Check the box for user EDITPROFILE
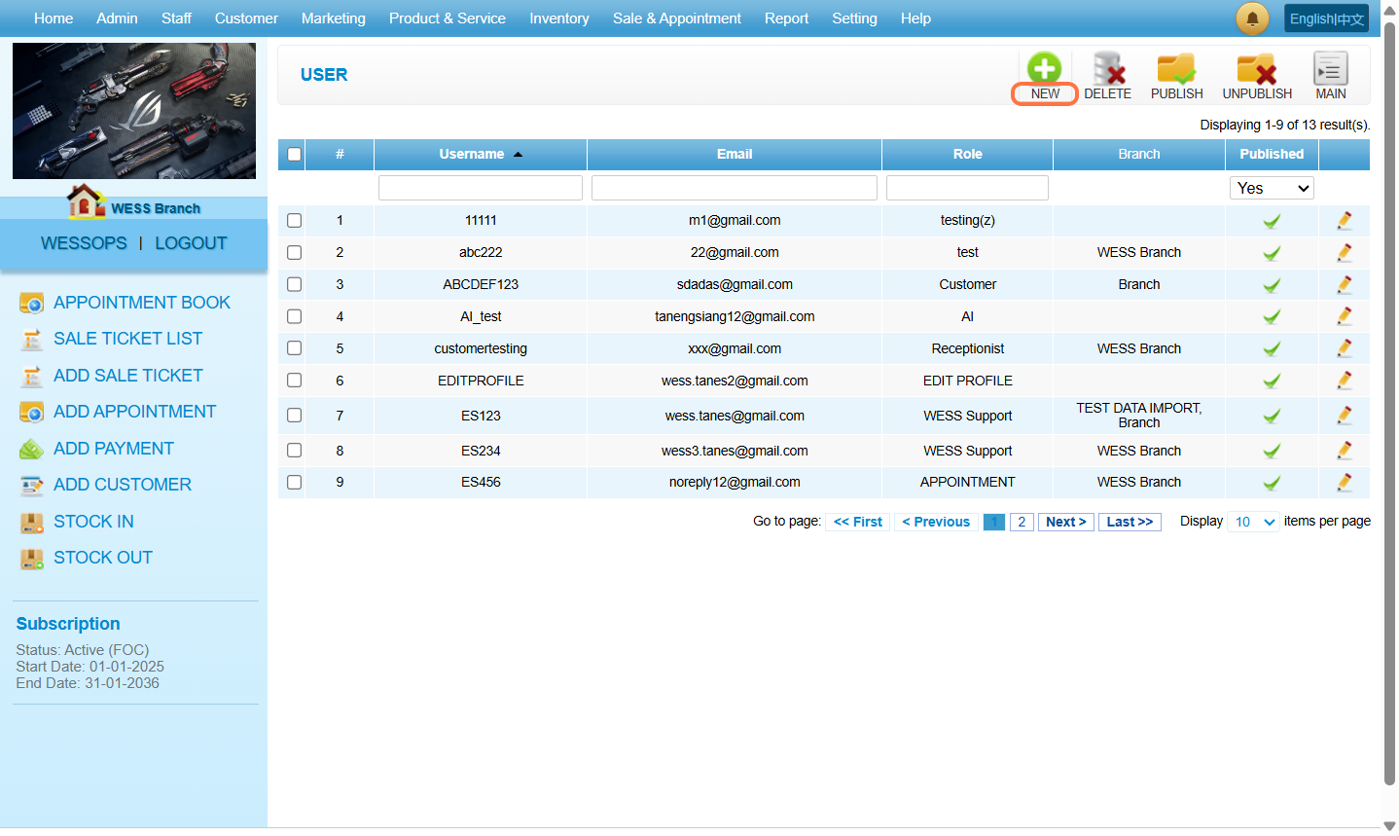1399x836 pixels. tap(294, 381)
